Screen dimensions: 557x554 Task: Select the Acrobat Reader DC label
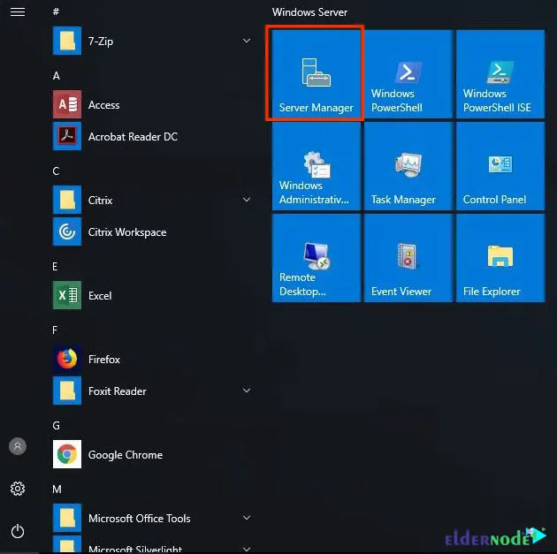coord(133,137)
